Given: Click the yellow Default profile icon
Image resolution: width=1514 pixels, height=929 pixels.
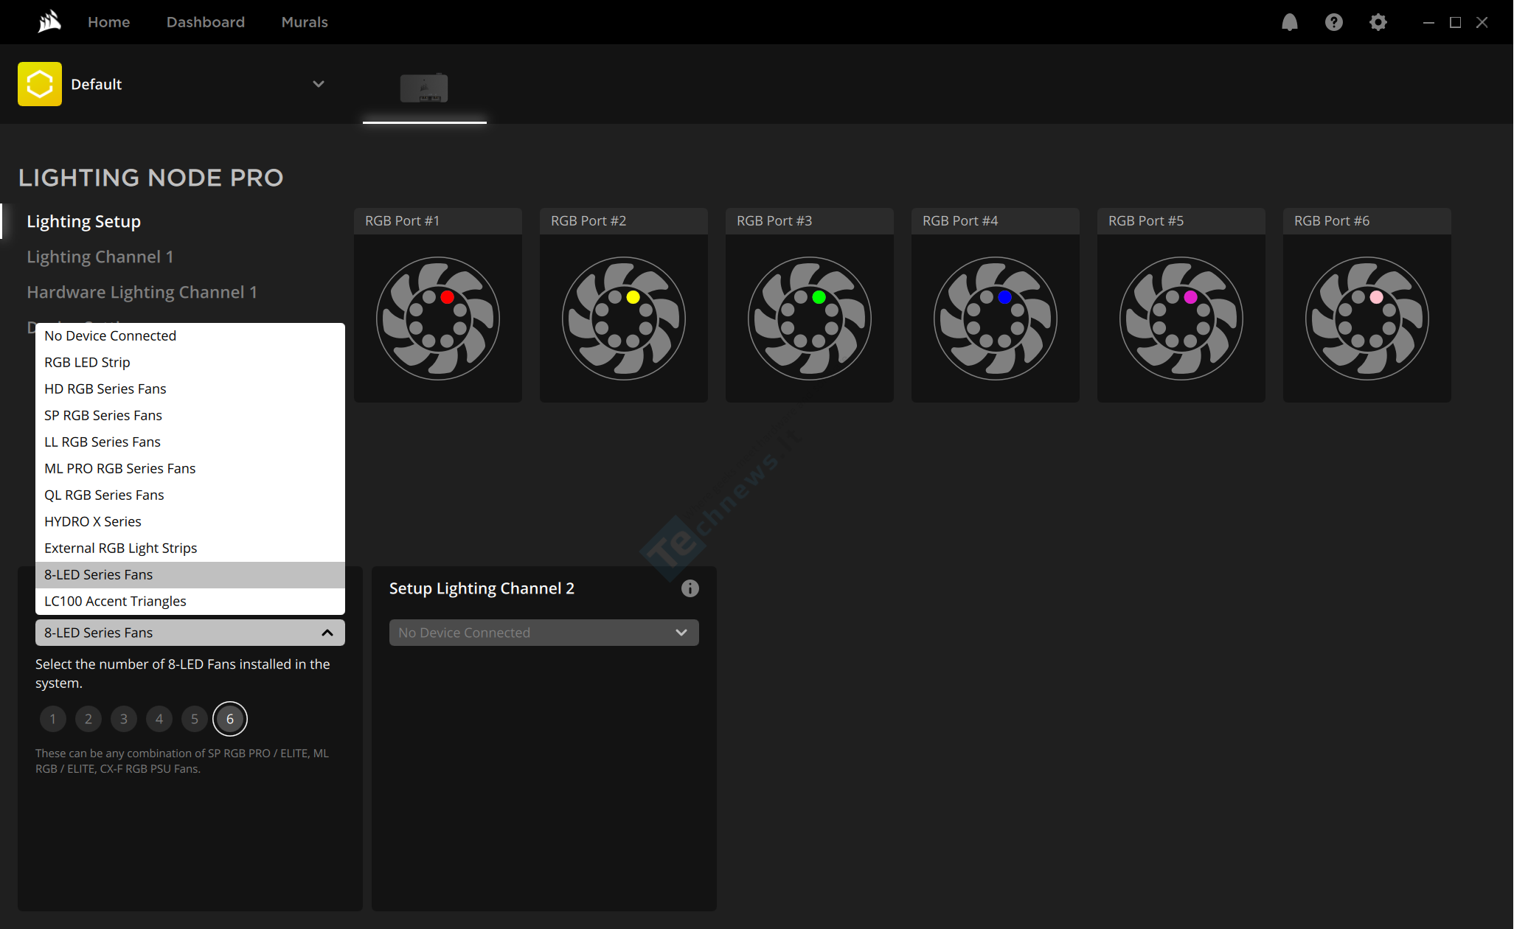Looking at the screenshot, I should (40, 84).
